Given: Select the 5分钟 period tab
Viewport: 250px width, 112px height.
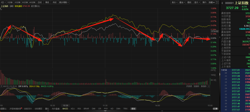Looking at the screenshot, I should pyautogui.click(x=10, y=2).
